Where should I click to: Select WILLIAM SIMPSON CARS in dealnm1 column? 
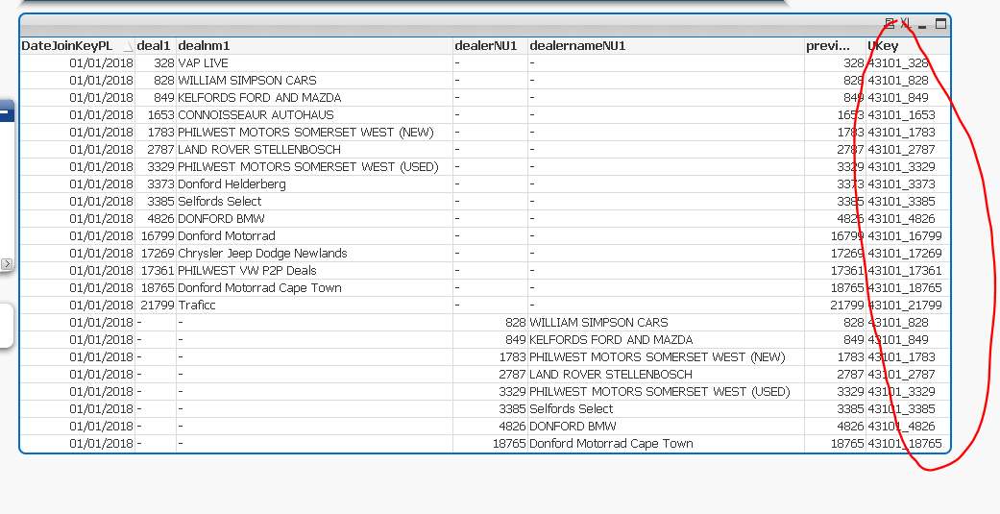(x=247, y=81)
